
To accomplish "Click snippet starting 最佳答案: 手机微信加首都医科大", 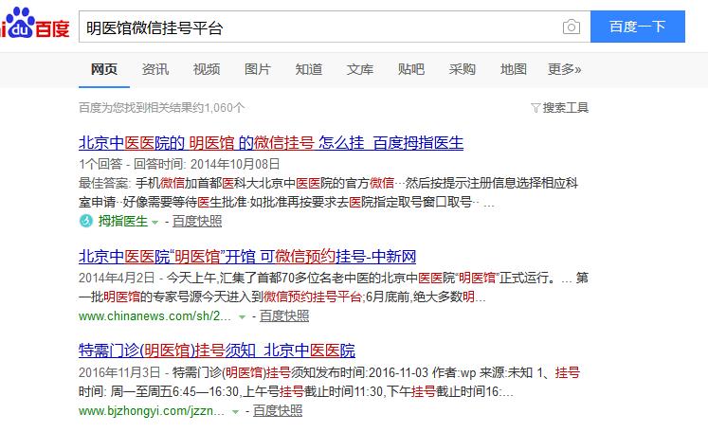I will tap(328, 192).
